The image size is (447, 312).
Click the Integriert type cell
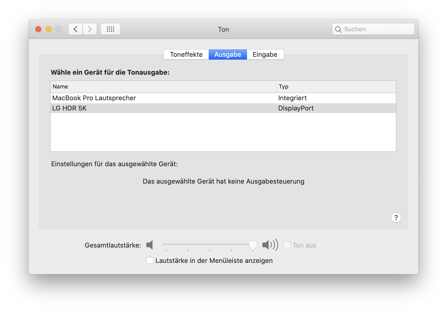click(292, 98)
